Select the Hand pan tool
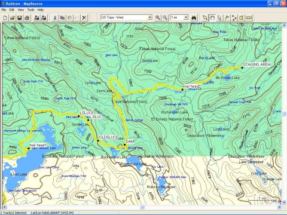This screenshot has width=287, height=215. (x=212, y=18)
